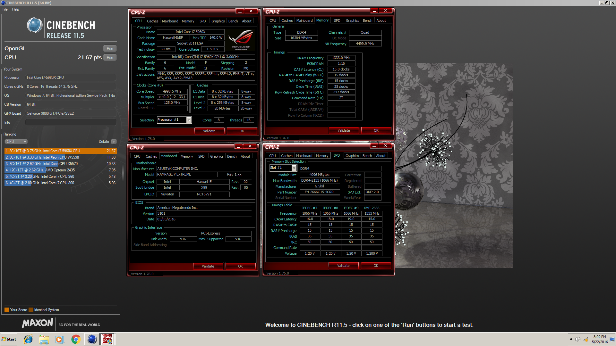The image size is (616, 346).
Task: Switch to ROG CPU-Z taskbar icon
Action: (x=107, y=339)
